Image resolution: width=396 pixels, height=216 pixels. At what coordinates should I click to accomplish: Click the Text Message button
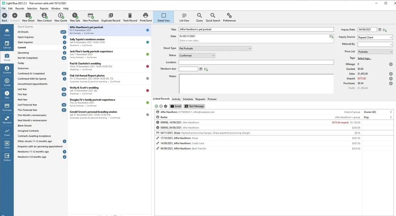click(194, 106)
